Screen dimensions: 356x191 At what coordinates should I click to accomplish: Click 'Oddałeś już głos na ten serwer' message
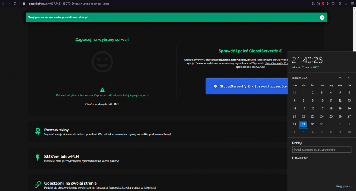(x=102, y=95)
